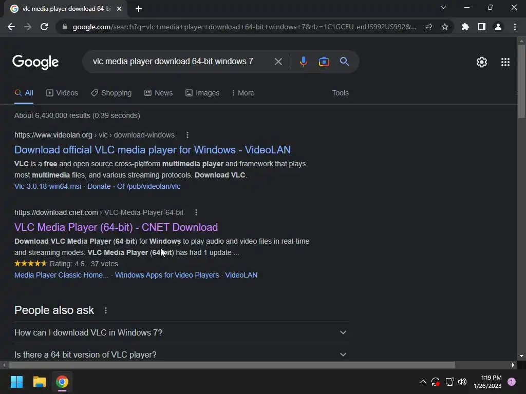Open the taskbar clock and date
The width and height of the screenshot is (526, 394).
pos(487,382)
